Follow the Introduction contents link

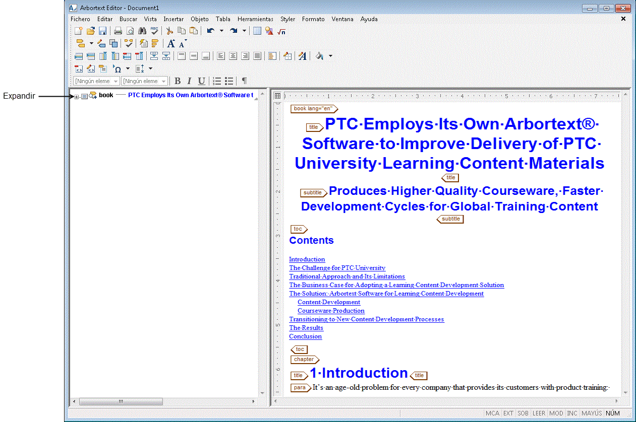point(307,259)
